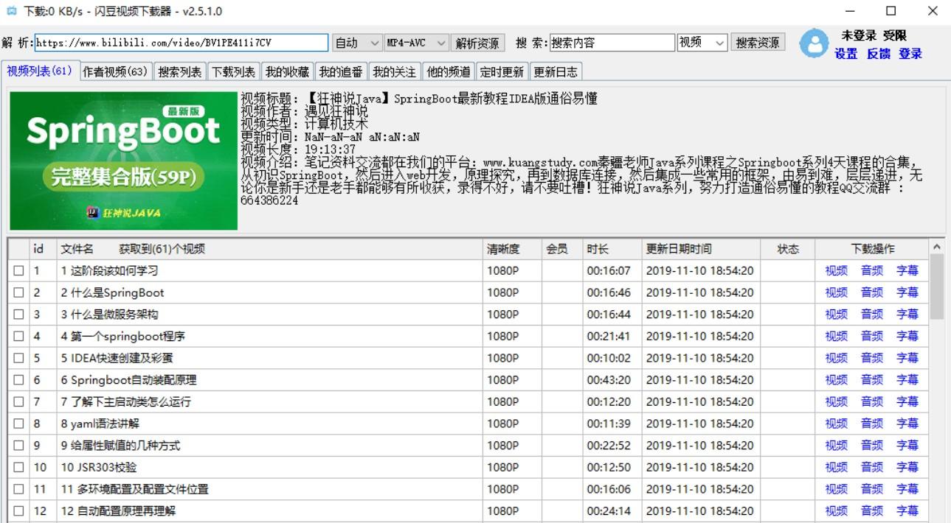The image size is (951, 523).
Task: Click the 解析资源 button
Action: 477,43
